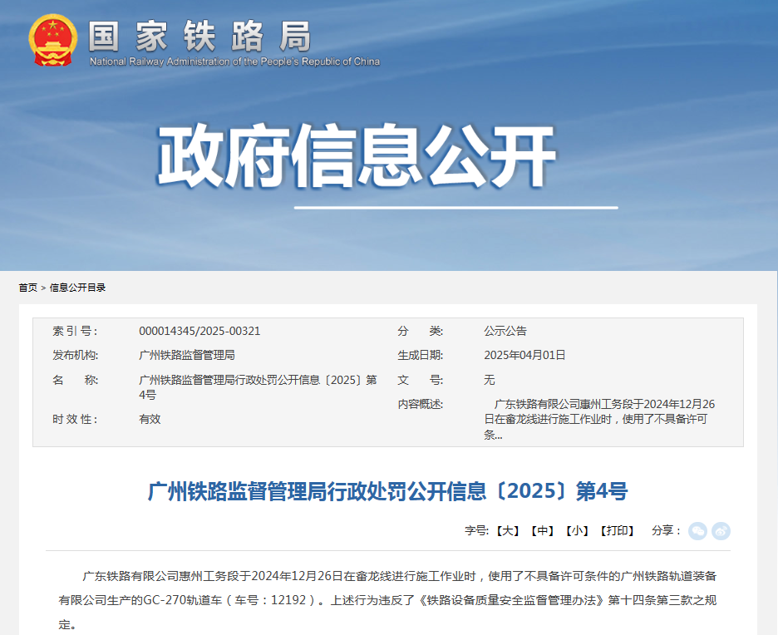The height and width of the screenshot is (635, 778).
Task: Click the 分类 label
Action: point(421,331)
